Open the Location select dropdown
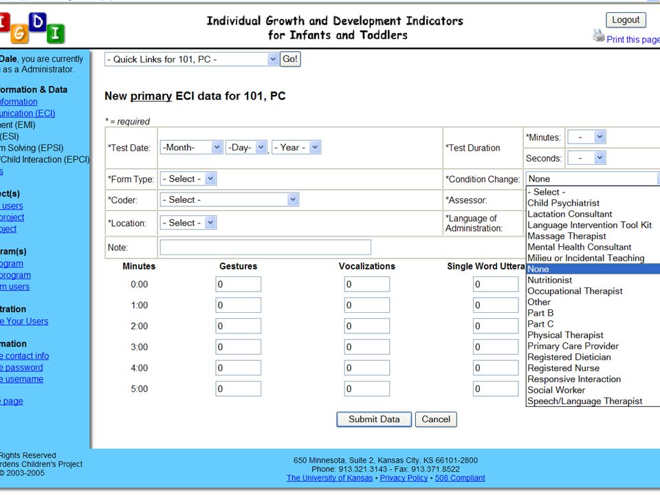Image resolution: width=660 pixels, height=495 pixels. (x=188, y=223)
